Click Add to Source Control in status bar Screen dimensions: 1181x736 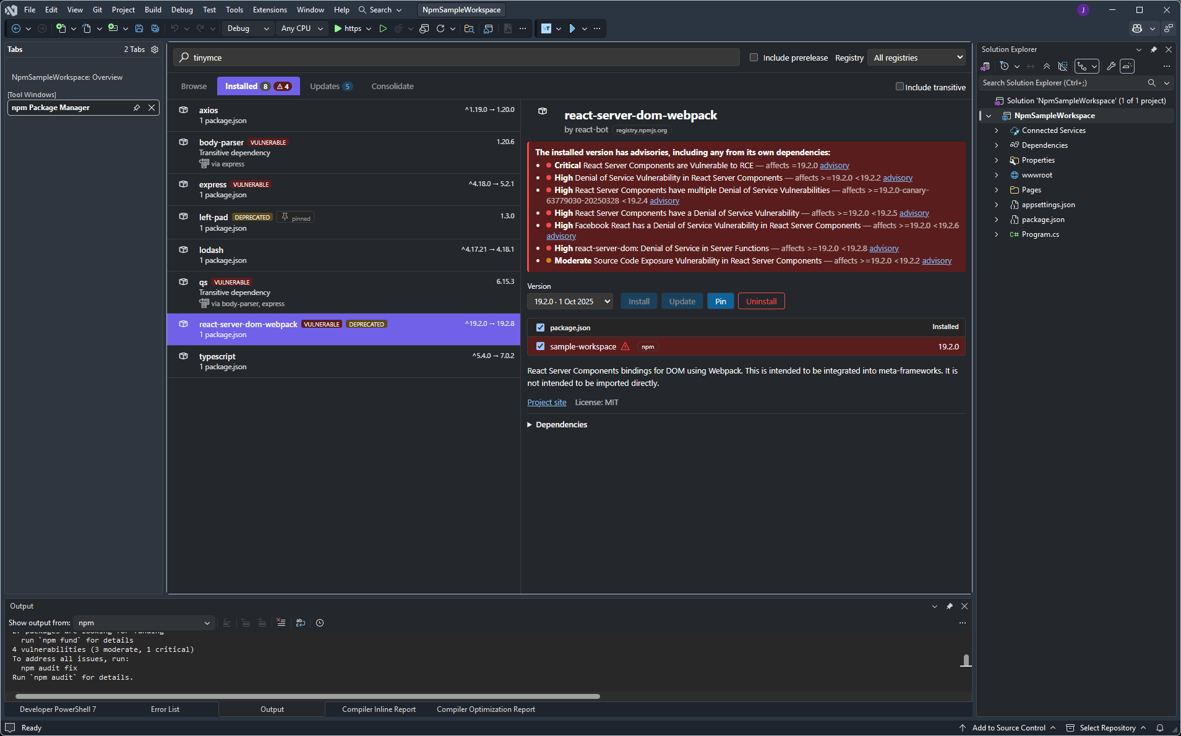(1008, 728)
